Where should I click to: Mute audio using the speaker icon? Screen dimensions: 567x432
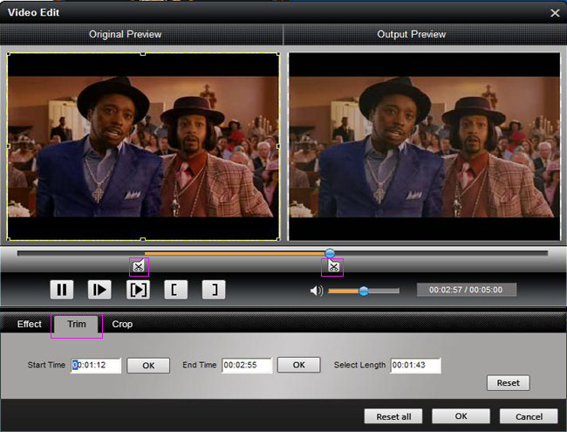pos(316,291)
